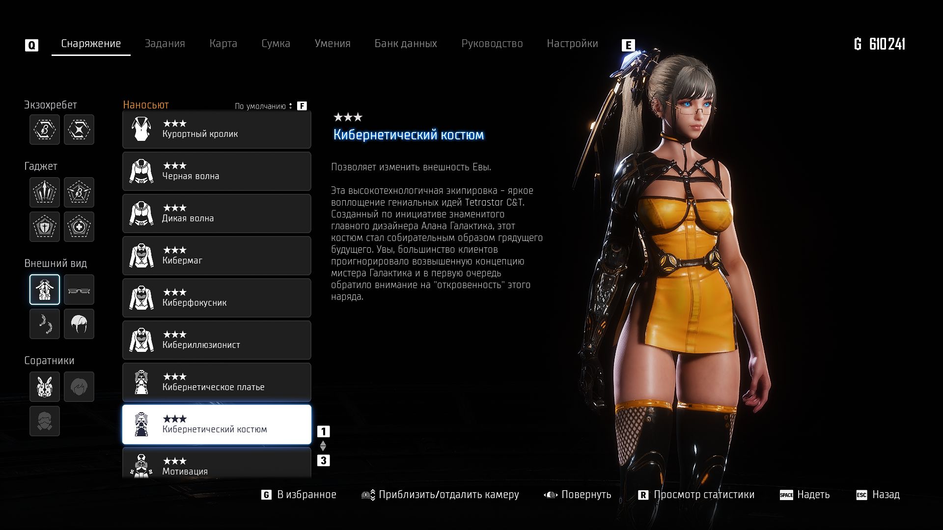Choose the Кибермаг outfit from list
This screenshot has height=530, width=943.
tap(217, 256)
